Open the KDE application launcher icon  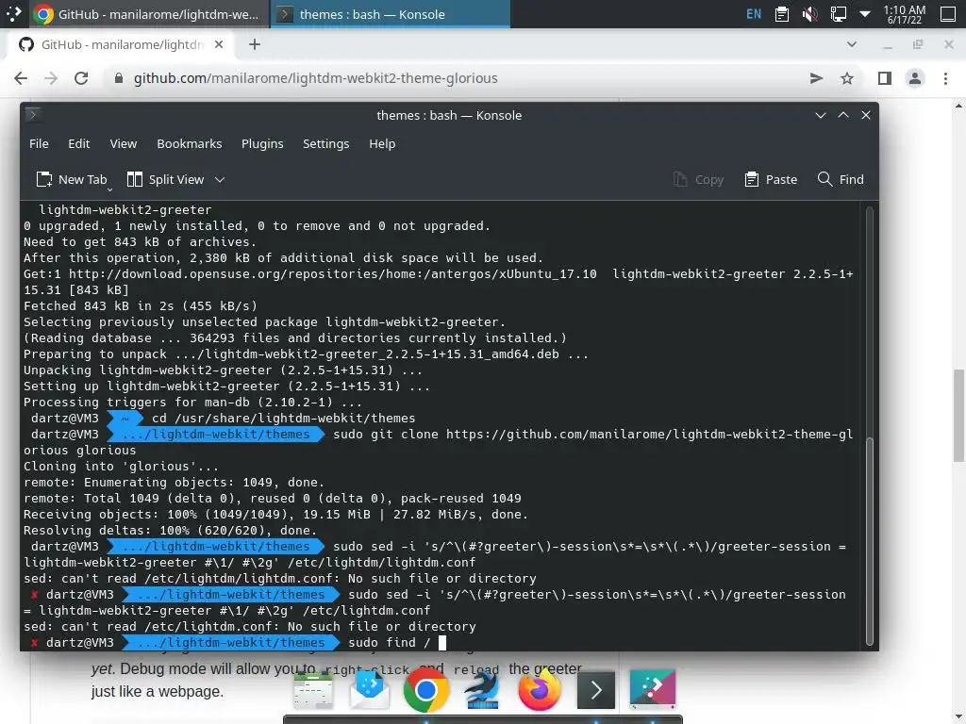click(x=13, y=13)
